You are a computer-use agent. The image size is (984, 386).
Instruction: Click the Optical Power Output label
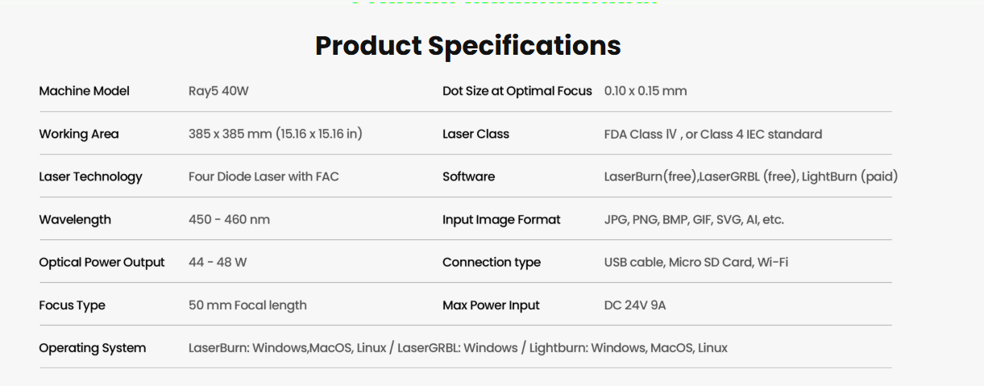click(102, 262)
